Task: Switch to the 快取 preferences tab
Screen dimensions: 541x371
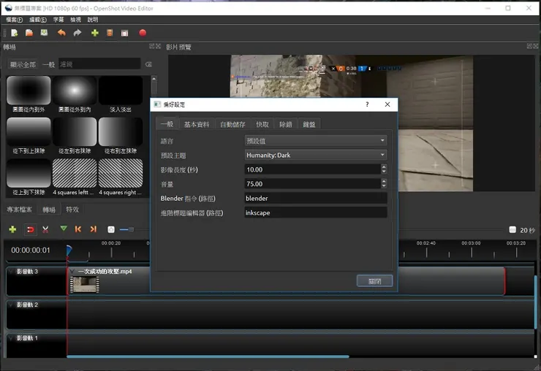Action: (262, 124)
